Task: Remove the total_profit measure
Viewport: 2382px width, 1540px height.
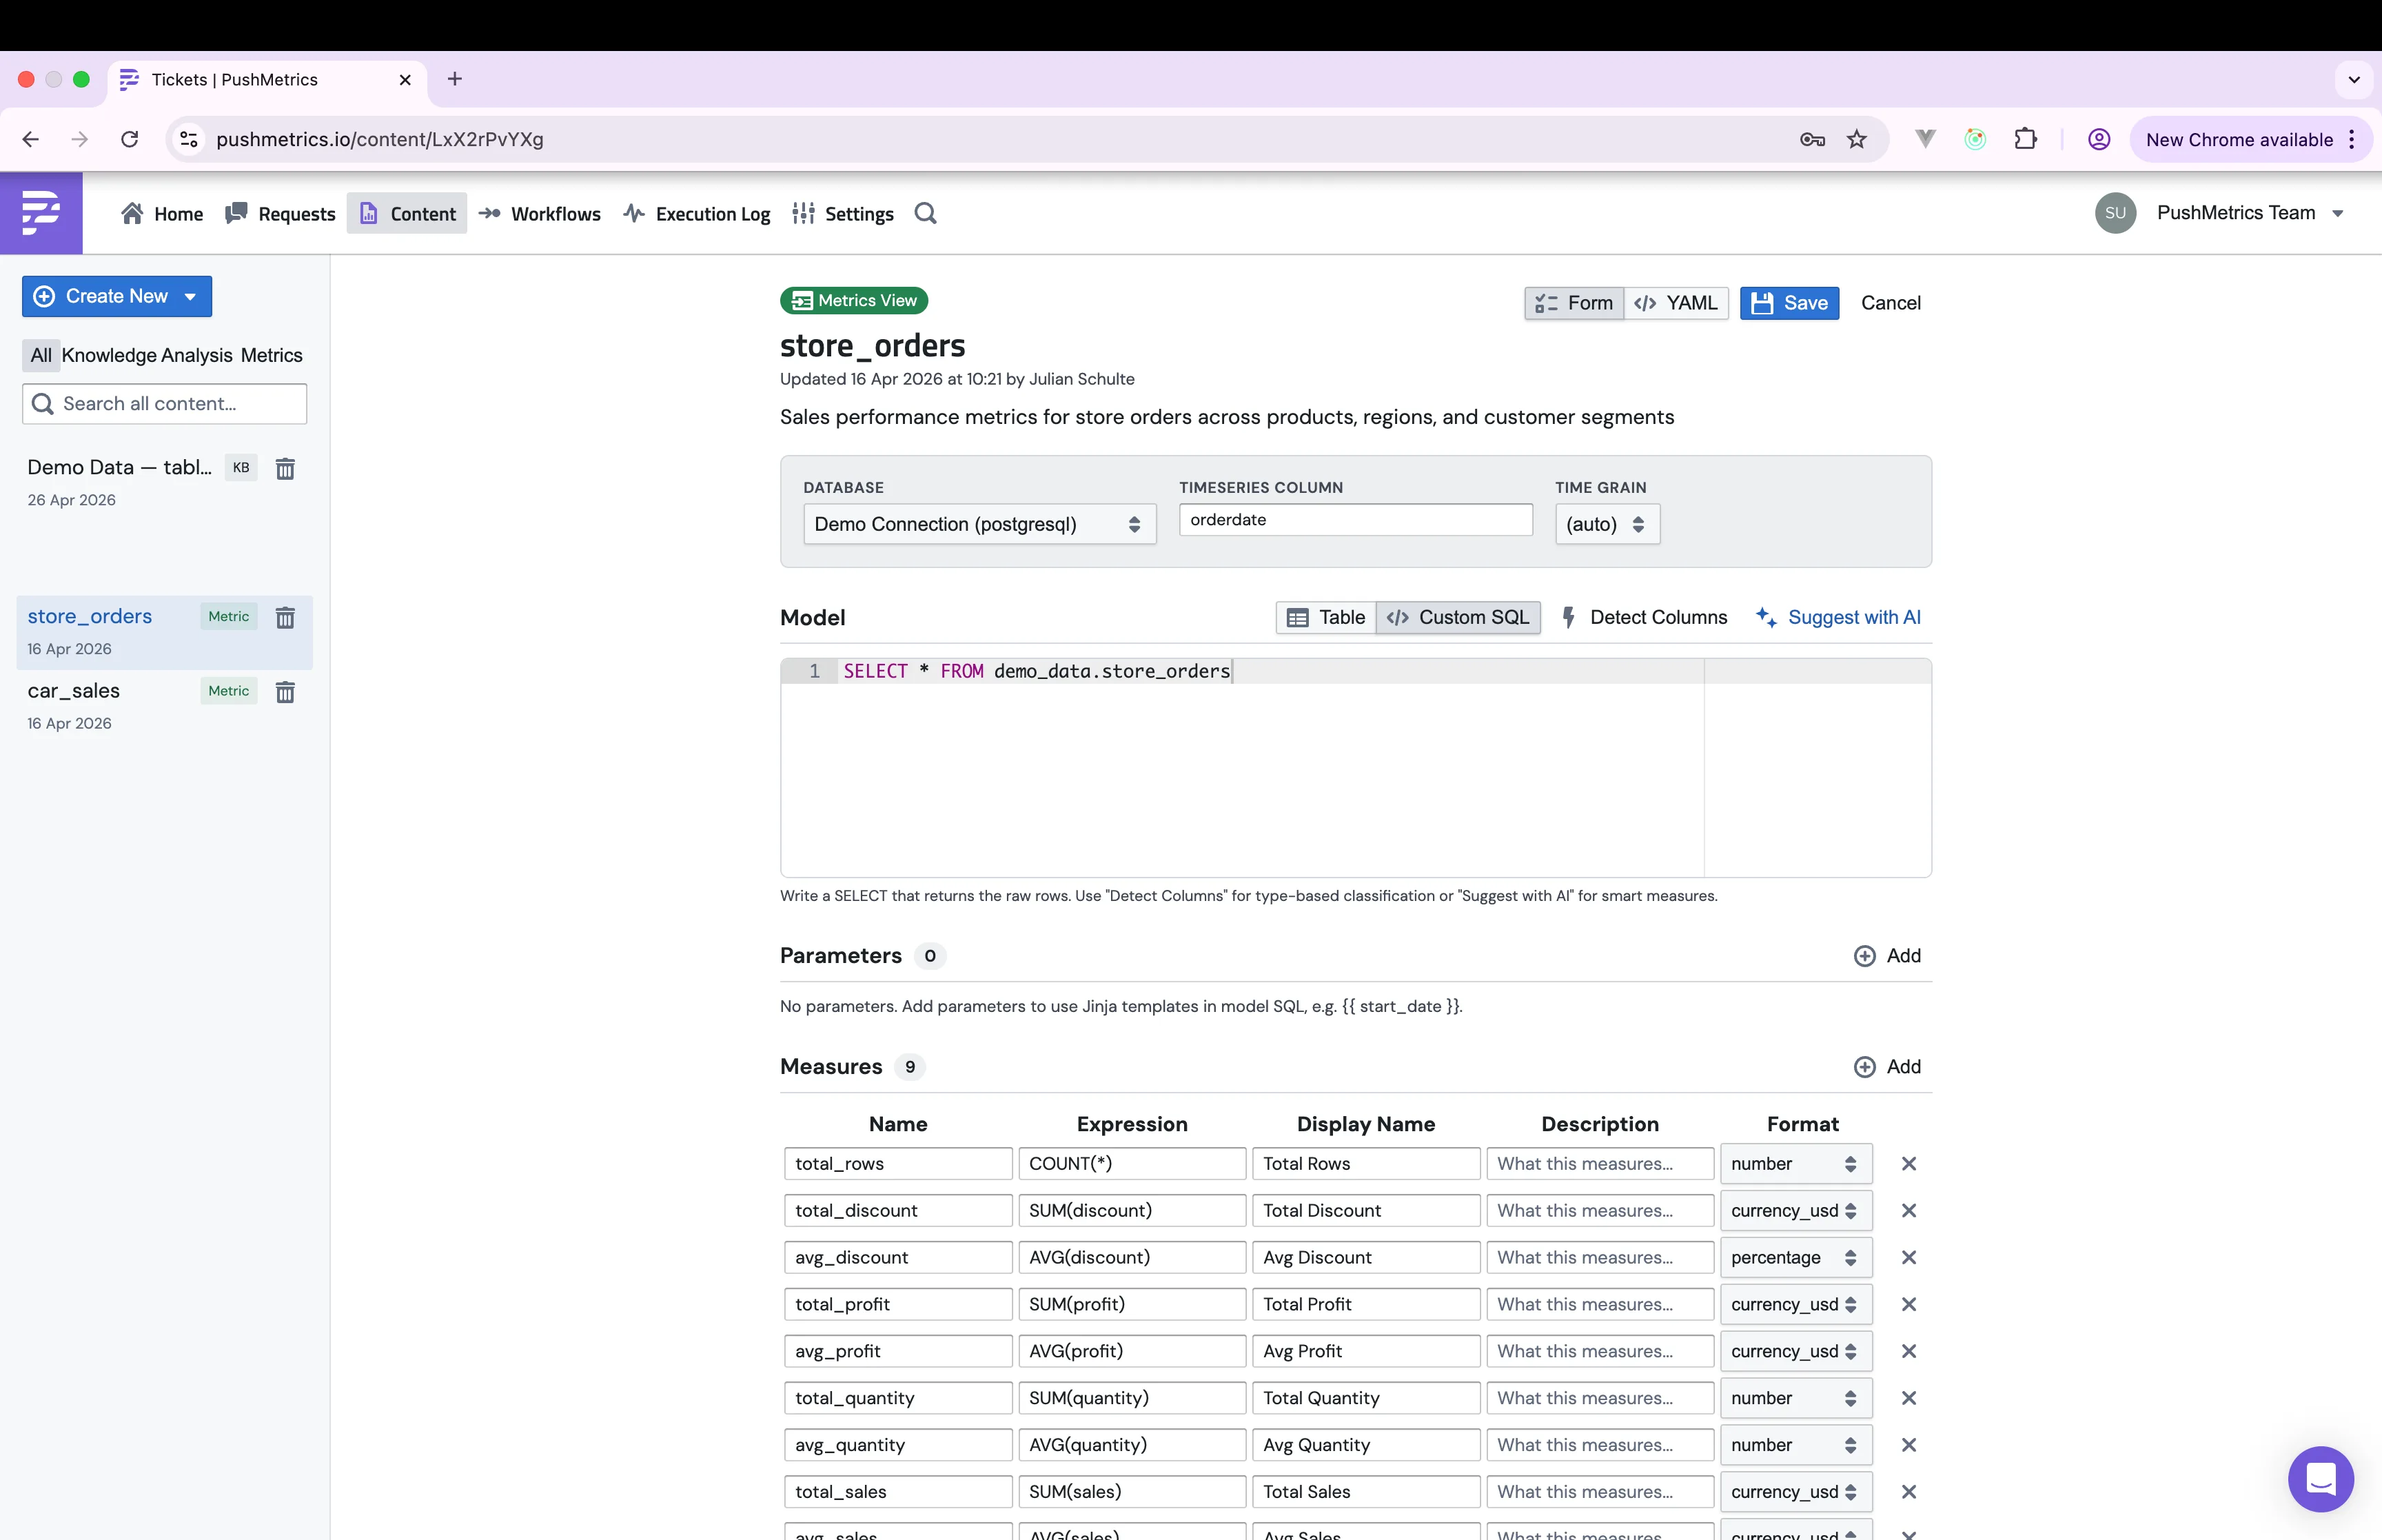Action: (x=1908, y=1305)
